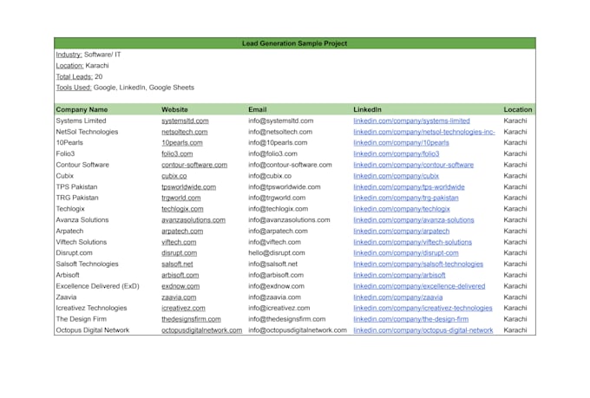Open the salsoft.net website link
This screenshot has height=398, width=590.
click(177, 264)
